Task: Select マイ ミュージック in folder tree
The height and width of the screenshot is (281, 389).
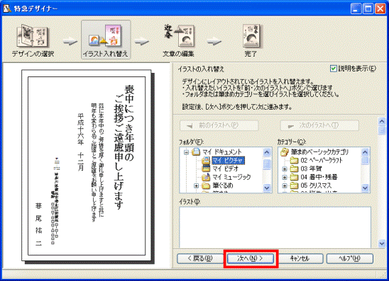Action: click(x=231, y=177)
